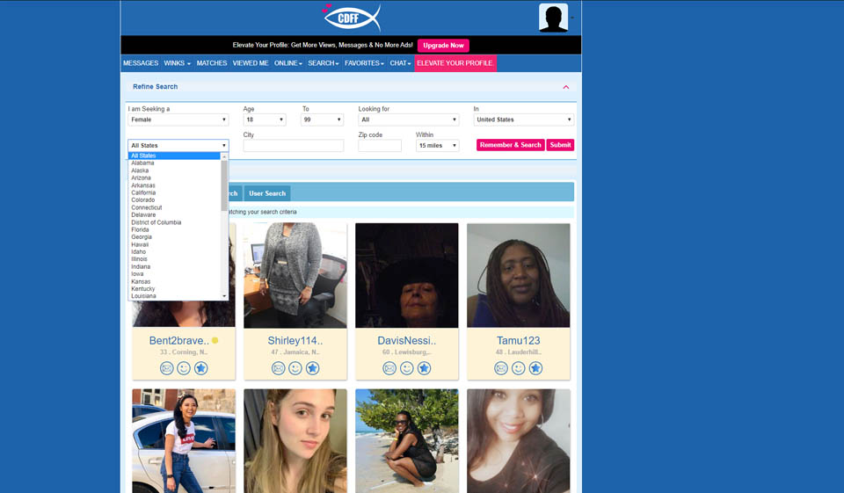Favorite DavisNessi with the star icon
Screen dimensions: 844x493
(x=424, y=368)
